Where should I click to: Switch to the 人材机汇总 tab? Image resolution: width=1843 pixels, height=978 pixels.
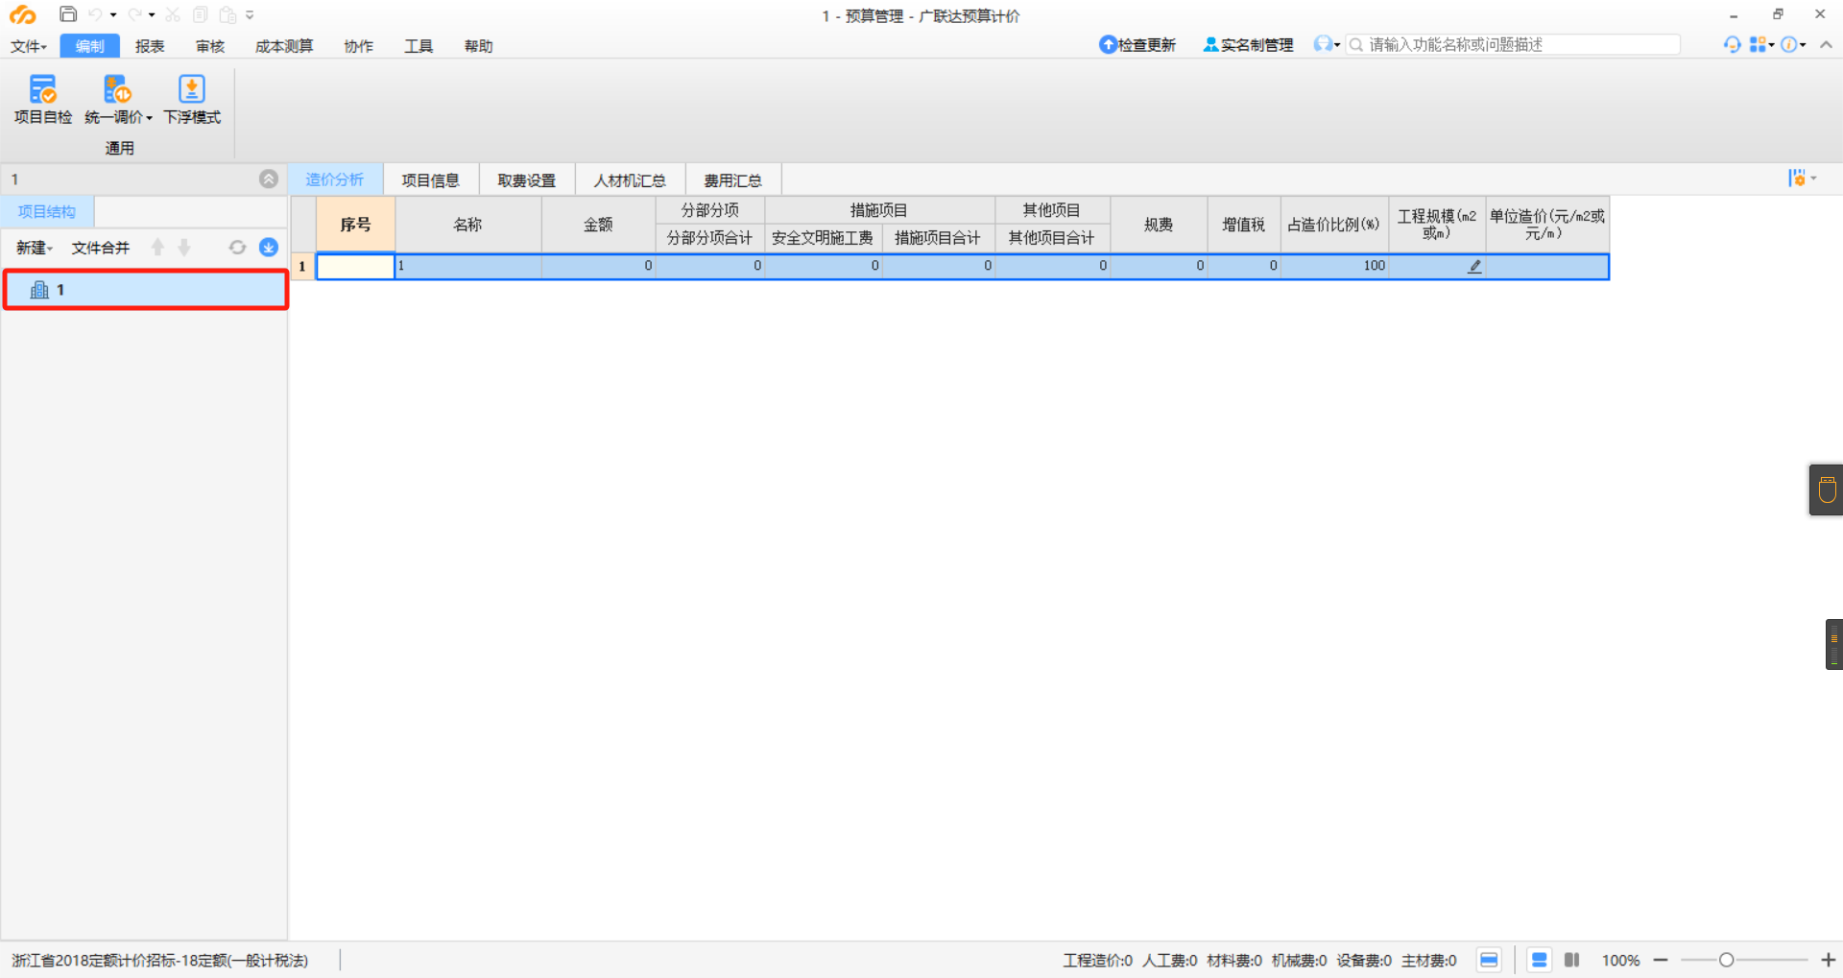coord(630,179)
